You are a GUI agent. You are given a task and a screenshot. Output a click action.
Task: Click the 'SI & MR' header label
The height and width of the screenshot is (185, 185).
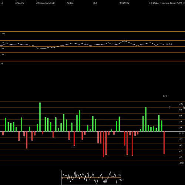point(20,3)
